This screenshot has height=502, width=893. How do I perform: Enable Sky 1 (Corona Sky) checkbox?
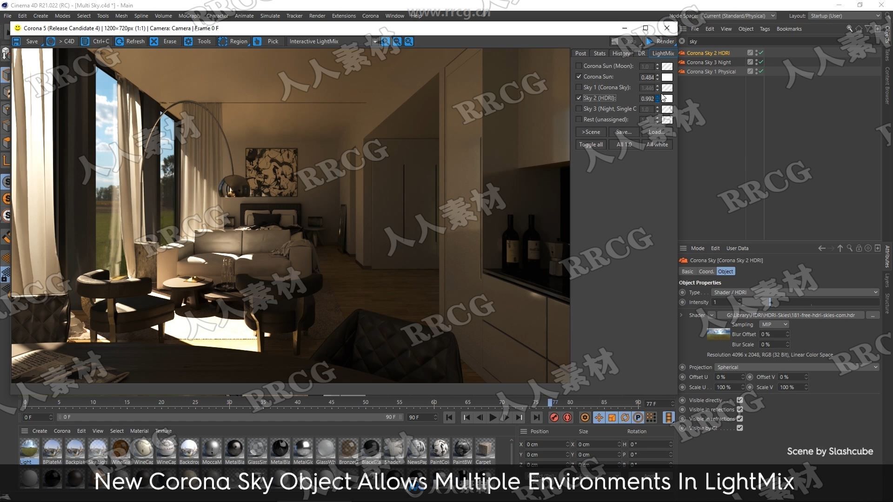point(579,87)
